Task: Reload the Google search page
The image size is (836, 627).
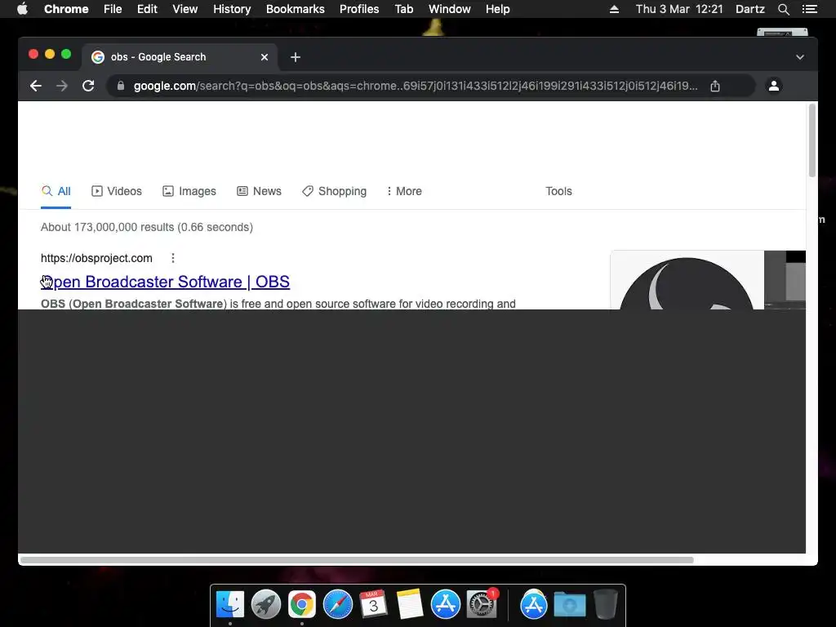Action: (x=88, y=86)
